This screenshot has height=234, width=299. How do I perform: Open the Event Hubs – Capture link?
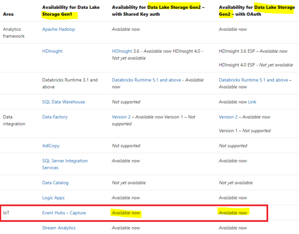pyautogui.click(x=64, y=213)
